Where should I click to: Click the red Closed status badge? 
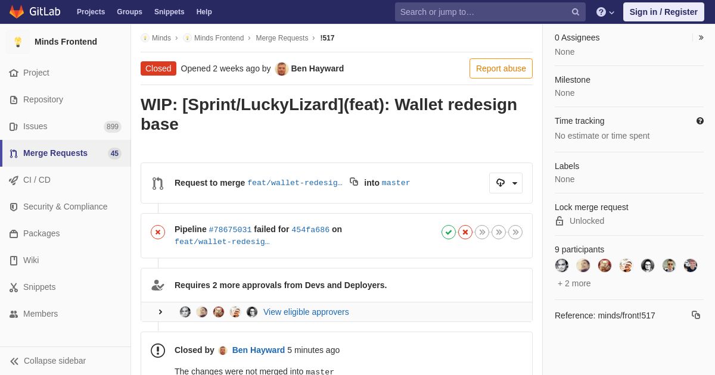158,68
